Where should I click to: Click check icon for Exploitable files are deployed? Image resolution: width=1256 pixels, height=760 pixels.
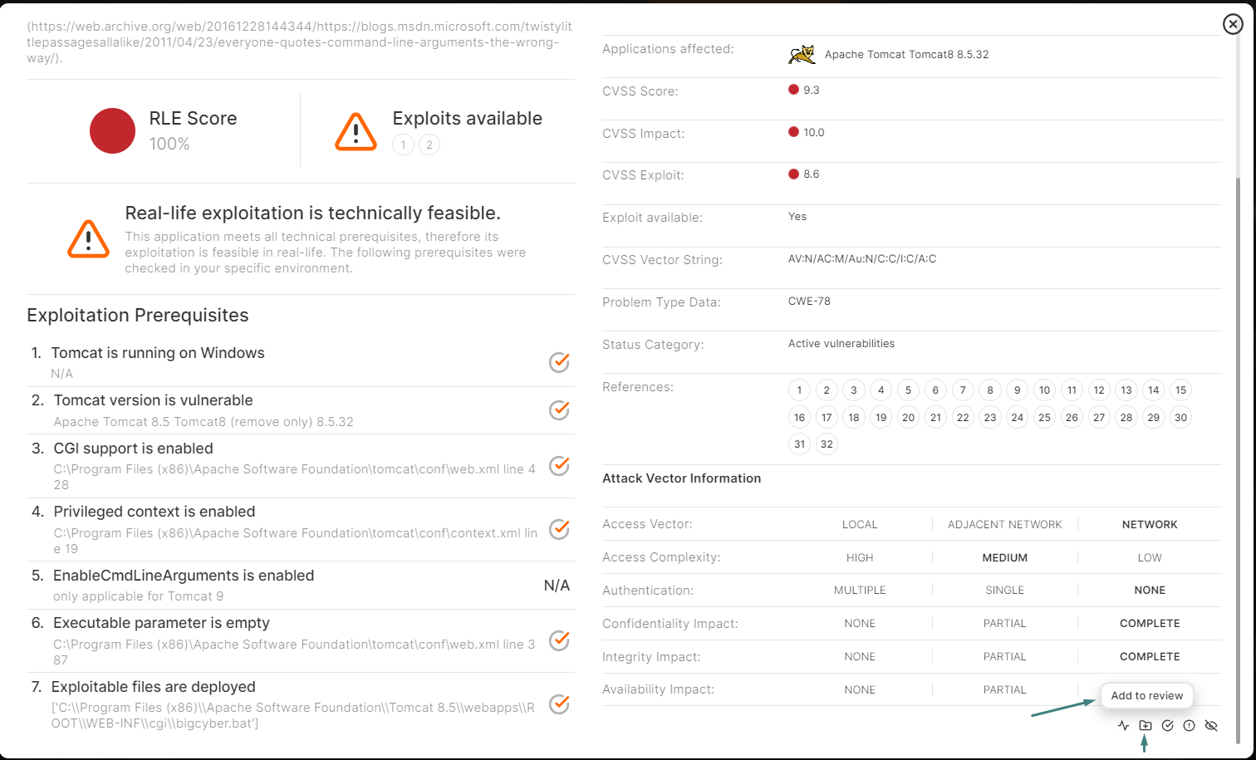[559, 704]
